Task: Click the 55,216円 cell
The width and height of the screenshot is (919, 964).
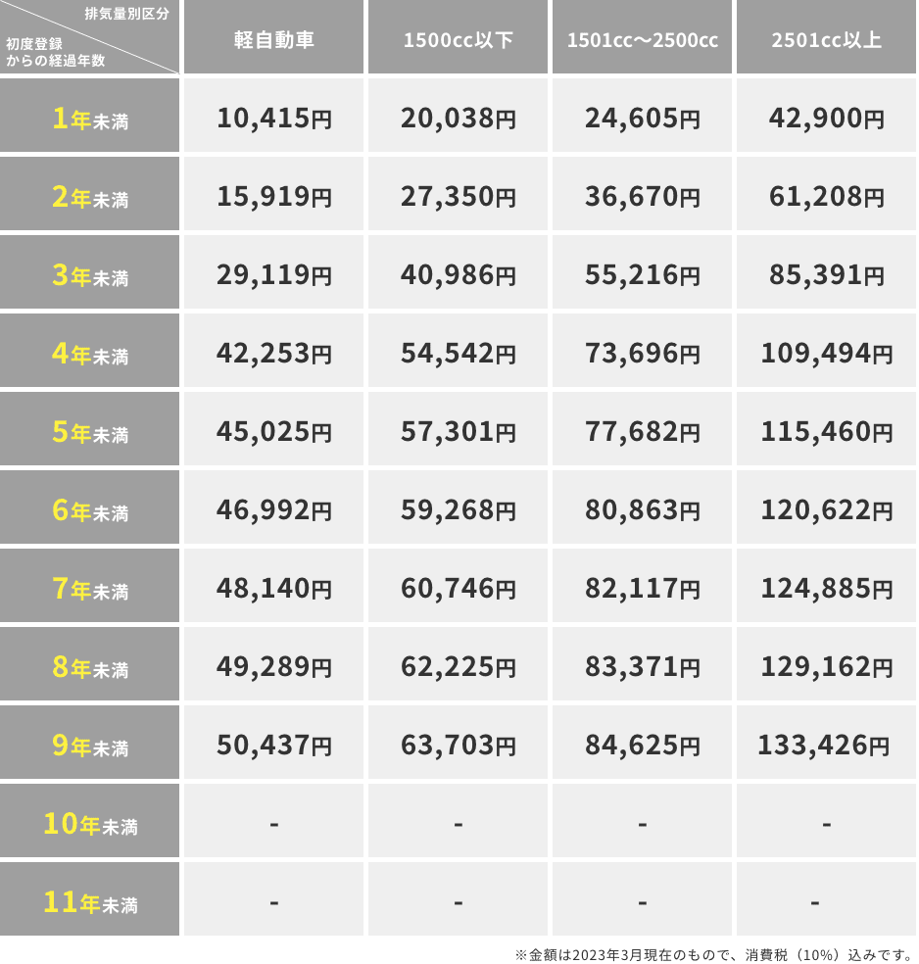Action: [642, 275]
